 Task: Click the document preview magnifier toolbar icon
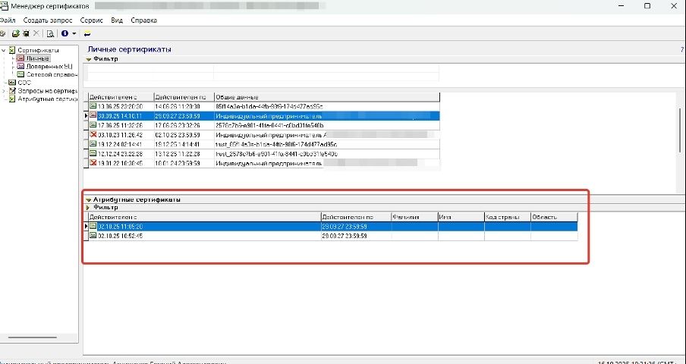pyautogui.click(x=51, y=34)
